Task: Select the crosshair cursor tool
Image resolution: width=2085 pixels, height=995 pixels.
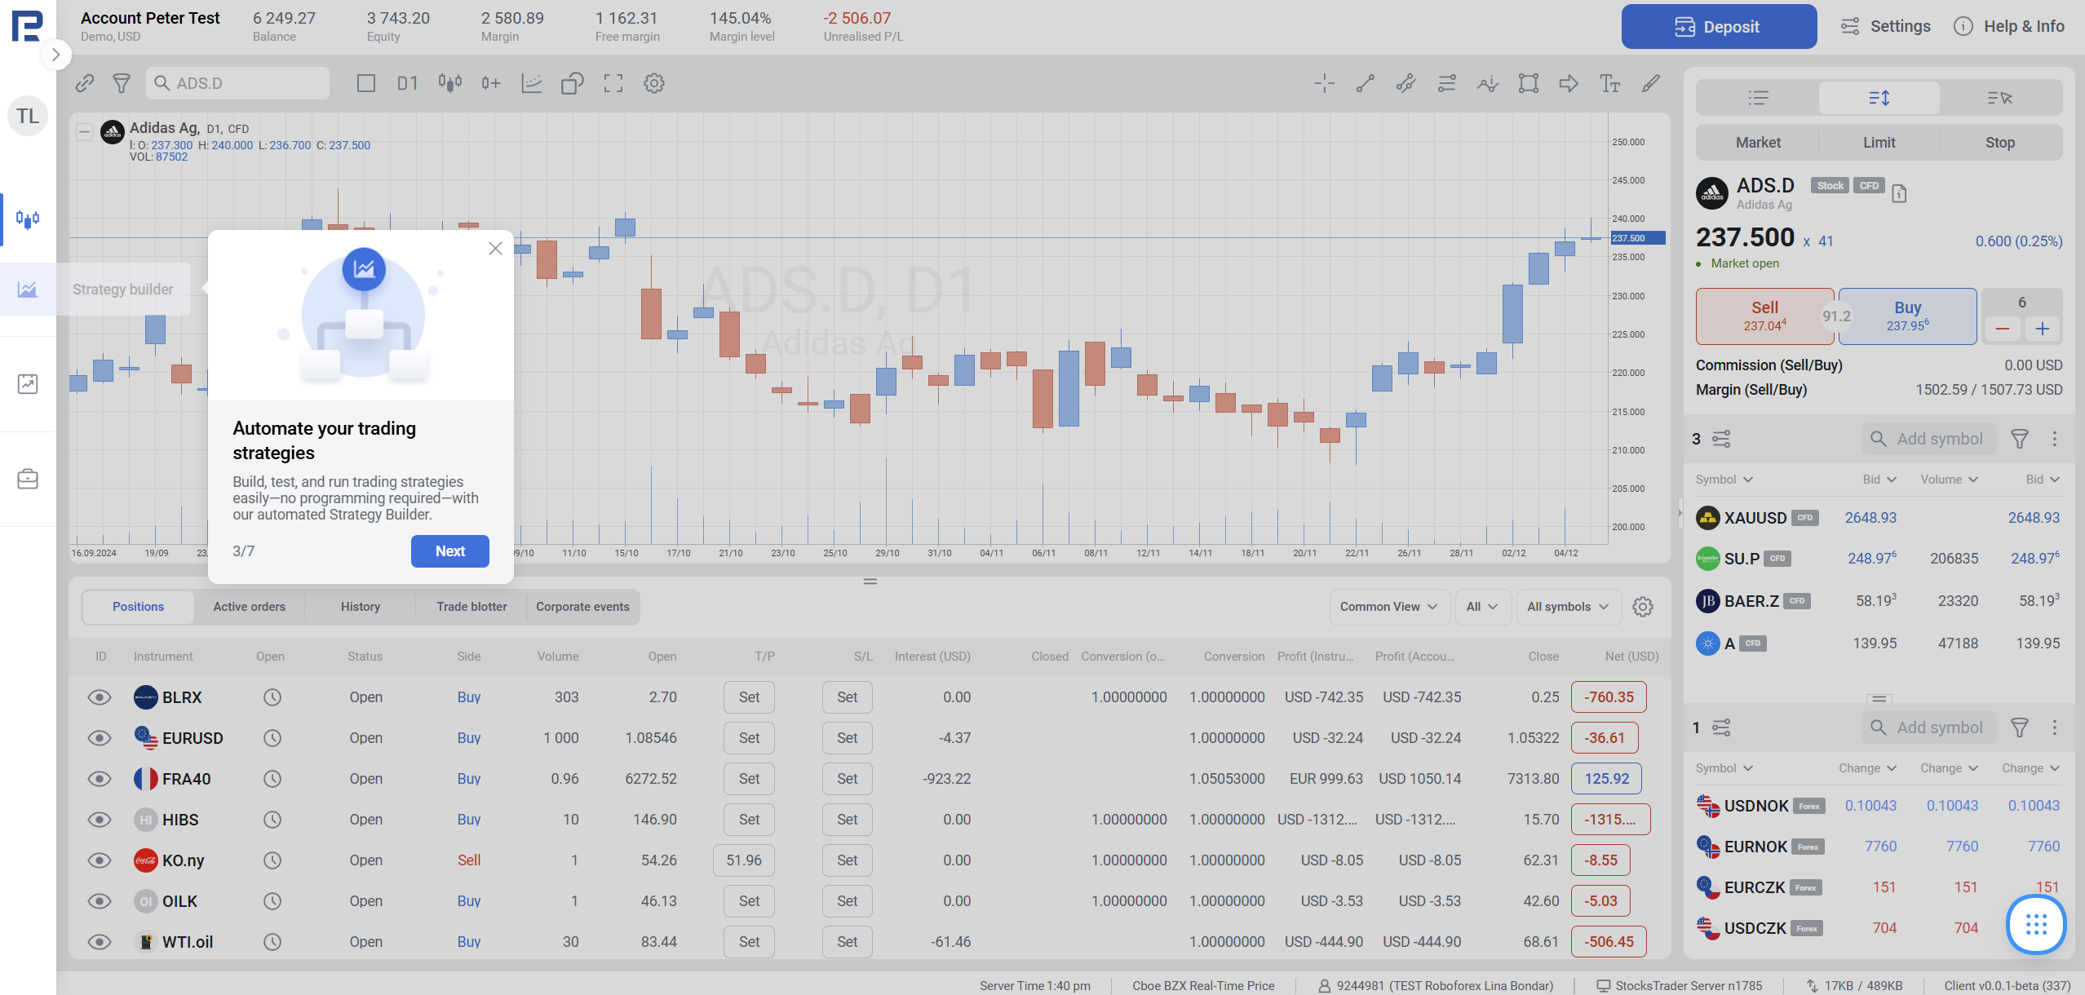Action: 1324,83
